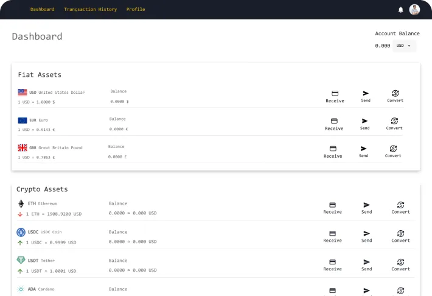Screen dimensions: 432x296
Task: Select the 'Fiat Assets' heading
Action: tap(40, 75)
